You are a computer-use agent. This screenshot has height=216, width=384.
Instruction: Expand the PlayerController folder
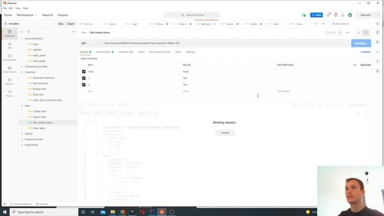tap(22, 139)
